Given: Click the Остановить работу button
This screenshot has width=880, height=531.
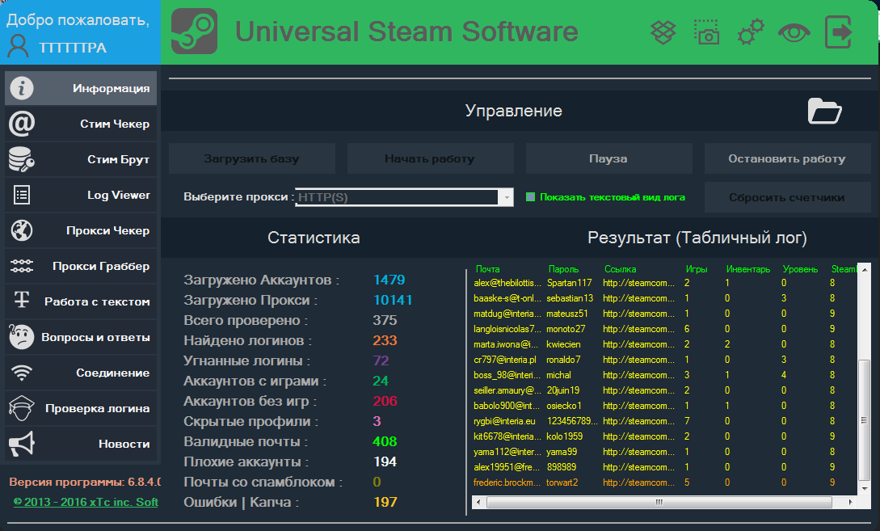Looking at the screenshot, I should [x=786, y=158].
